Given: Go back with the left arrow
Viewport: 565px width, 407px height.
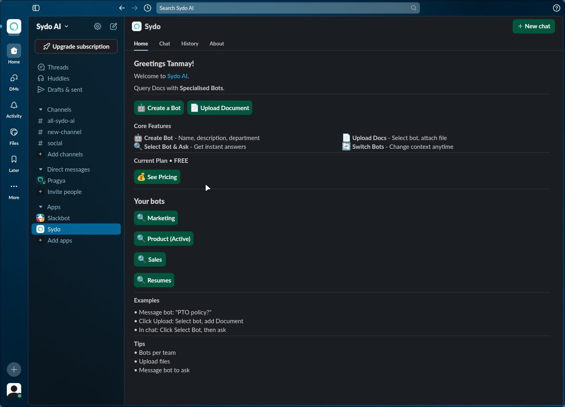Looking at the screenshot, I should pos(122,8).
